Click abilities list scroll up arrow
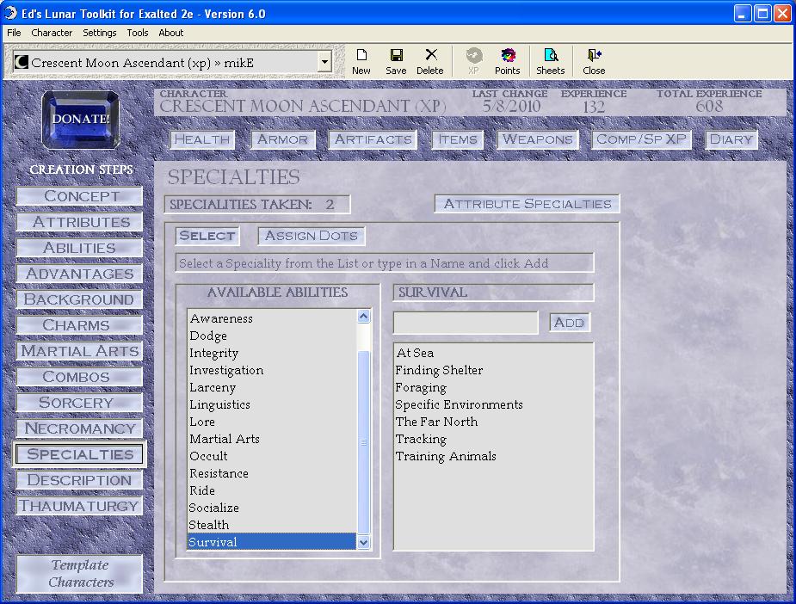Viewport: 796px width, 604px height. coord(363,317)
